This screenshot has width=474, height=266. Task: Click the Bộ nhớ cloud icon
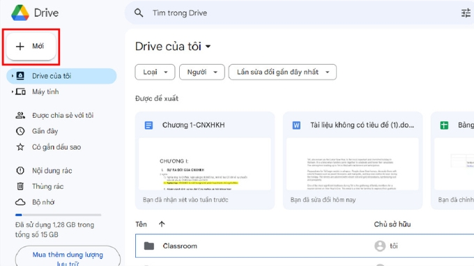(x=20, y=202)
